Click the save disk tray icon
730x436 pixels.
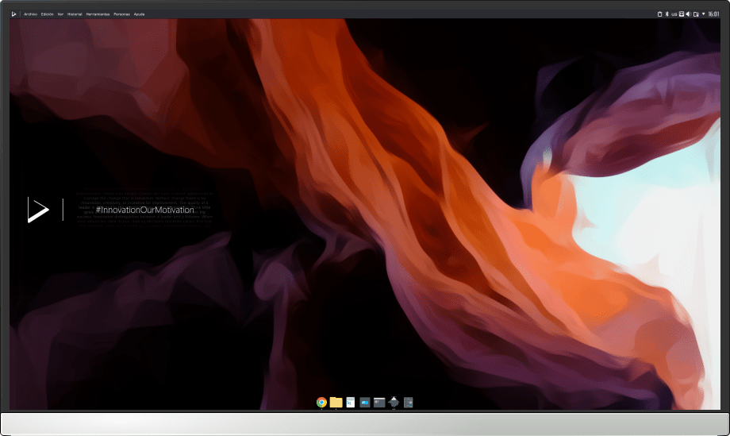[681, 14]
